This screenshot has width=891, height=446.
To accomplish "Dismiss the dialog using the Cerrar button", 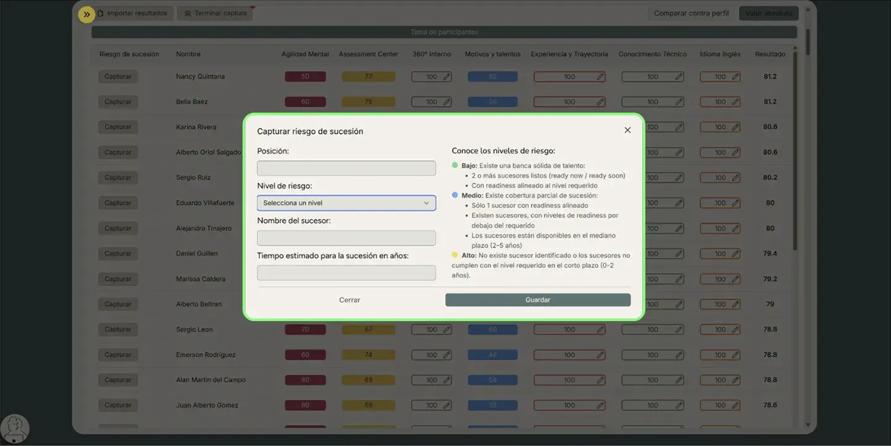I will click(350, 300).
